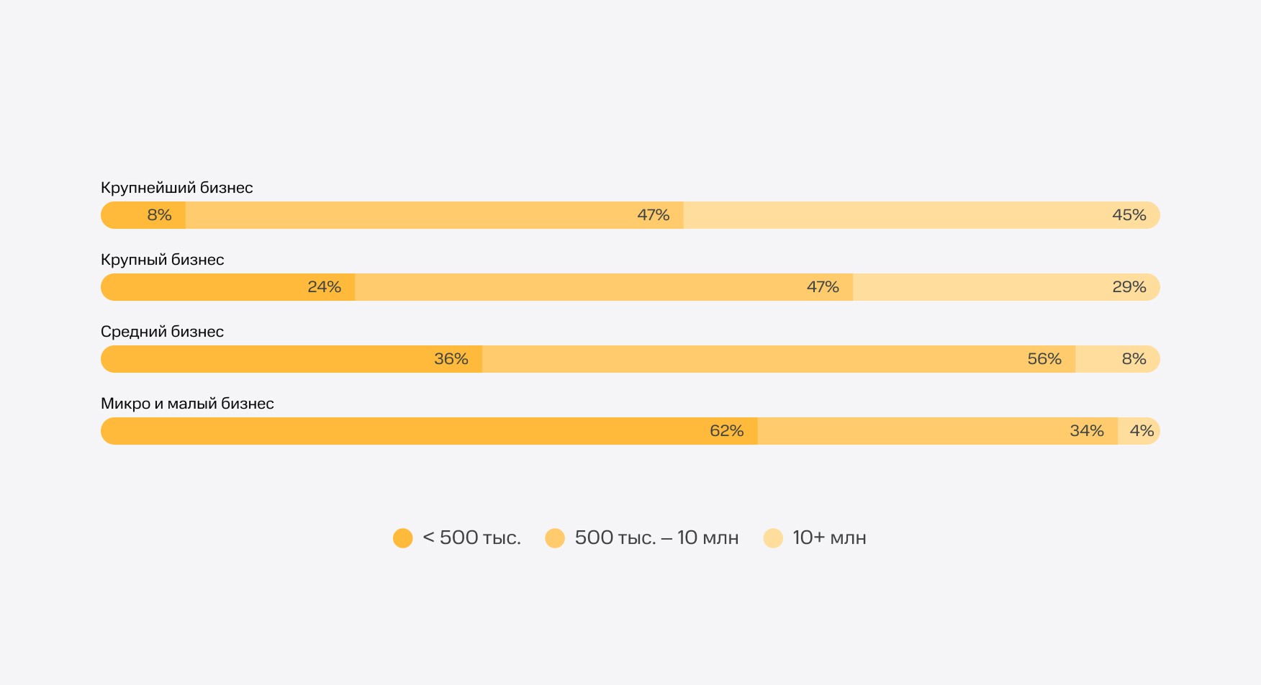This screenshot has height=685, width=1261.
Task: Select the 29% segment of Крупный бизнес
Action: coord(1006,287)
